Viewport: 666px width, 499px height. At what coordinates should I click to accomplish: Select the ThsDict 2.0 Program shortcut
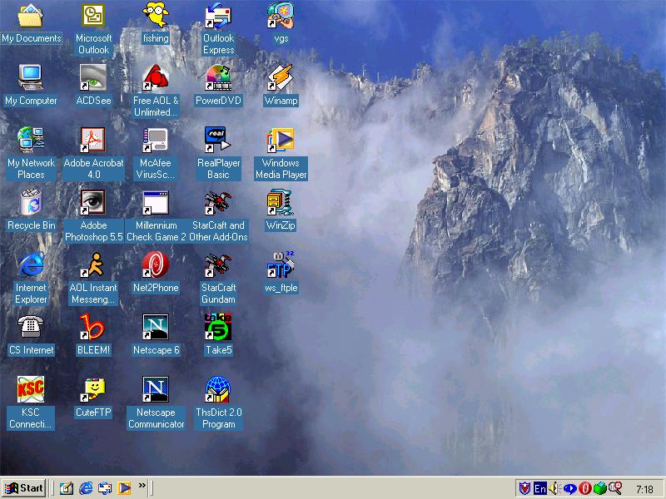[x=218, y=389]
